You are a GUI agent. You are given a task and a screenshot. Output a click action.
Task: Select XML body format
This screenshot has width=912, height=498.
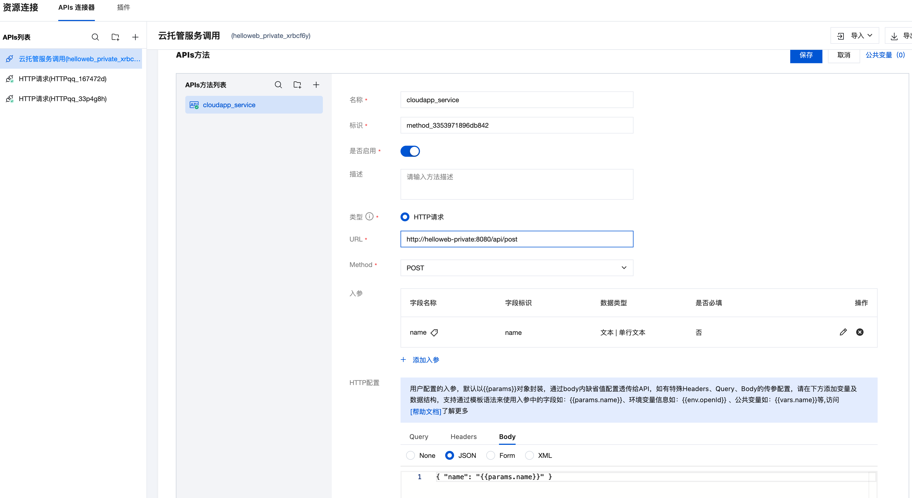[x=529, y=455]
